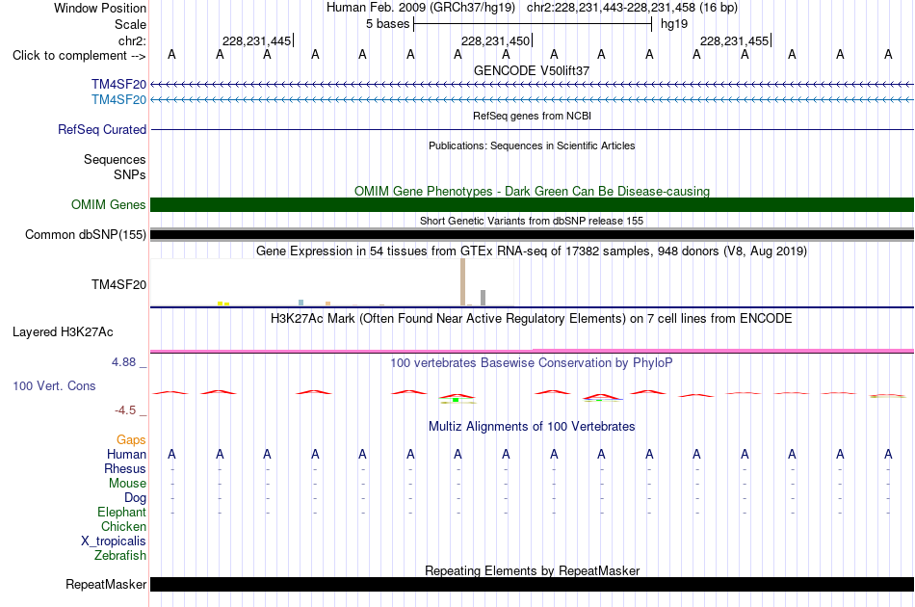Click the SNPs label
Viewport: 915px width, 607px height.
(130, 174)
